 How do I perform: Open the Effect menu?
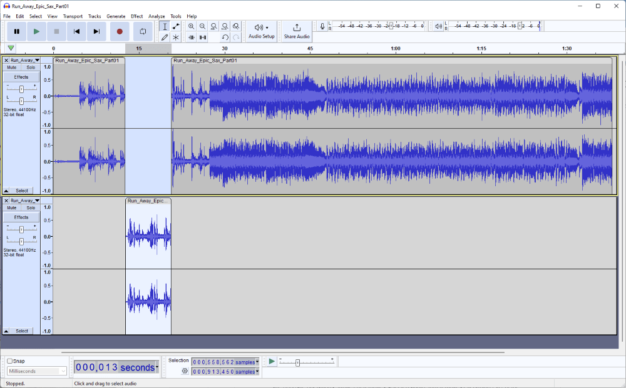click(136, 16)
